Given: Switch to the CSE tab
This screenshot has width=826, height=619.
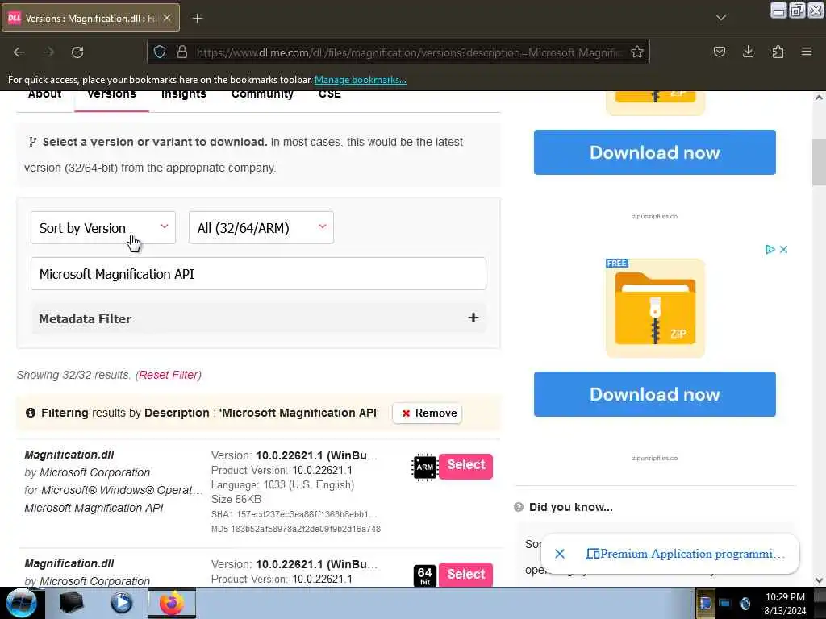Looking at the screenshot, I should 330,95.
